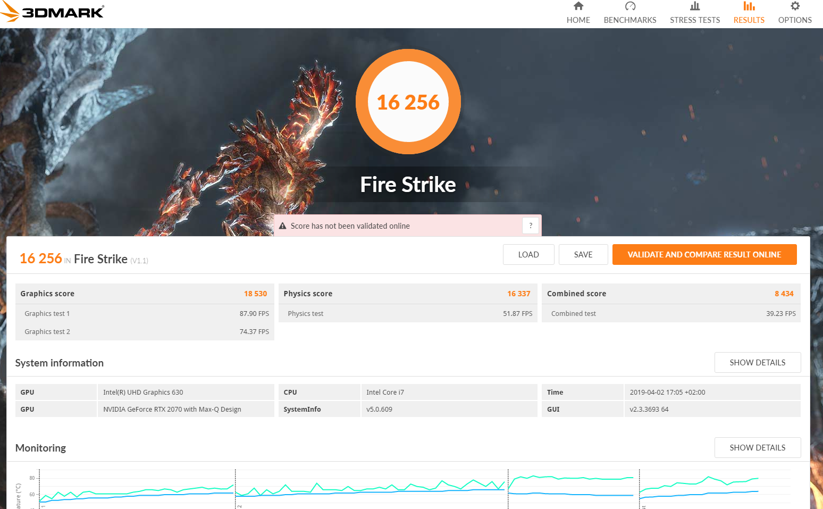Click the Physics test row

click(408, 313)
